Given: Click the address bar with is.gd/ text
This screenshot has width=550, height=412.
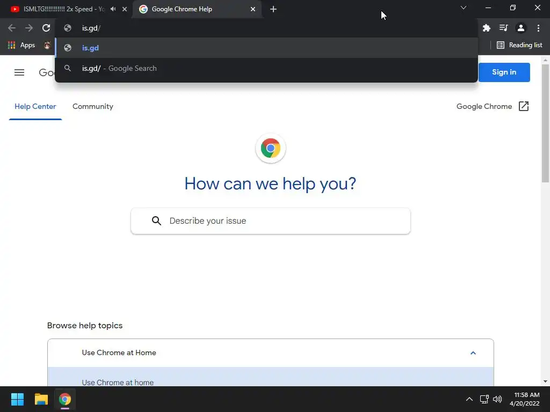Looking at the screenshot, I should (266, 28).
